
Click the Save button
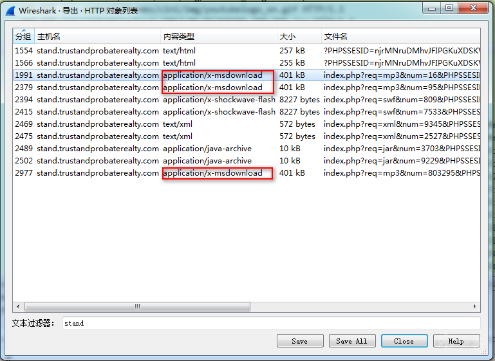click(x=300, y=341)
